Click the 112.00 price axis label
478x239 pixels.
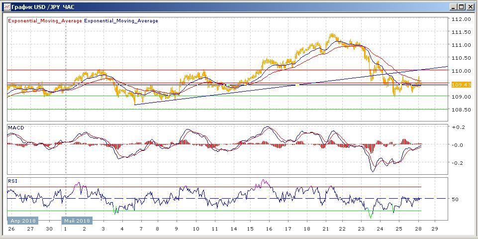tap(461, 19)
